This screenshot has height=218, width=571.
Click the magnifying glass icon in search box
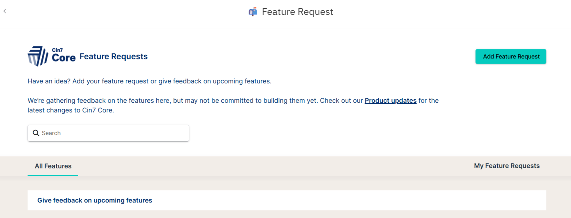pos(36,133)
